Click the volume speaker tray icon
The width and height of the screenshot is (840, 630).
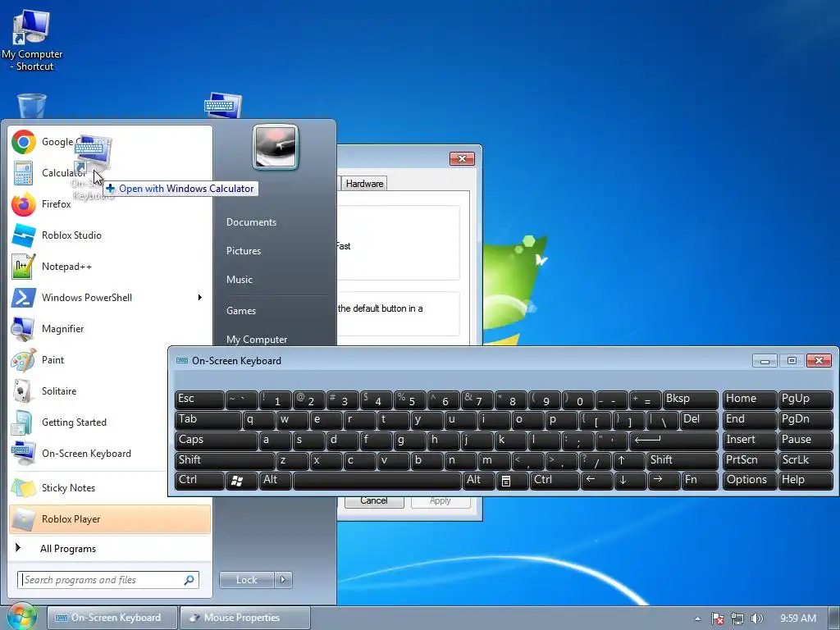point(756,619)
